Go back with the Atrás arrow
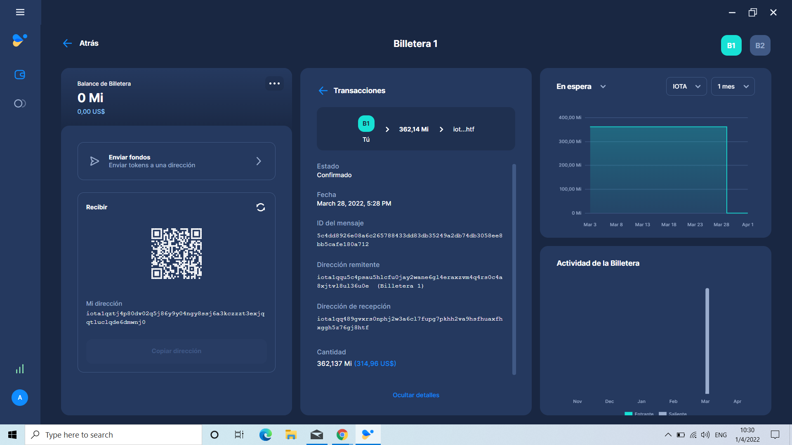 pyautogui.click(x=67, y=43)
